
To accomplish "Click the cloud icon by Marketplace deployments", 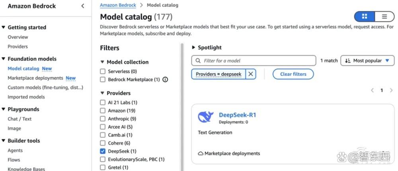I will pyautogui.click(x=201, y=154).
